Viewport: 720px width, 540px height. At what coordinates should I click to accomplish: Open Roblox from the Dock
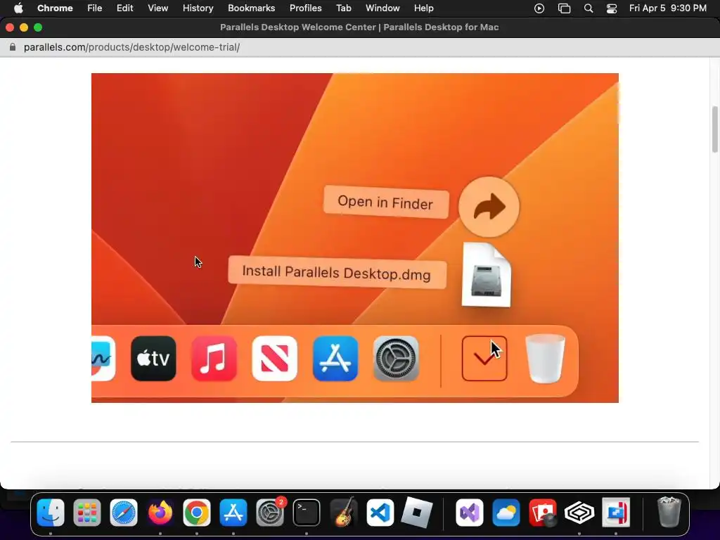tap(416, 513)
